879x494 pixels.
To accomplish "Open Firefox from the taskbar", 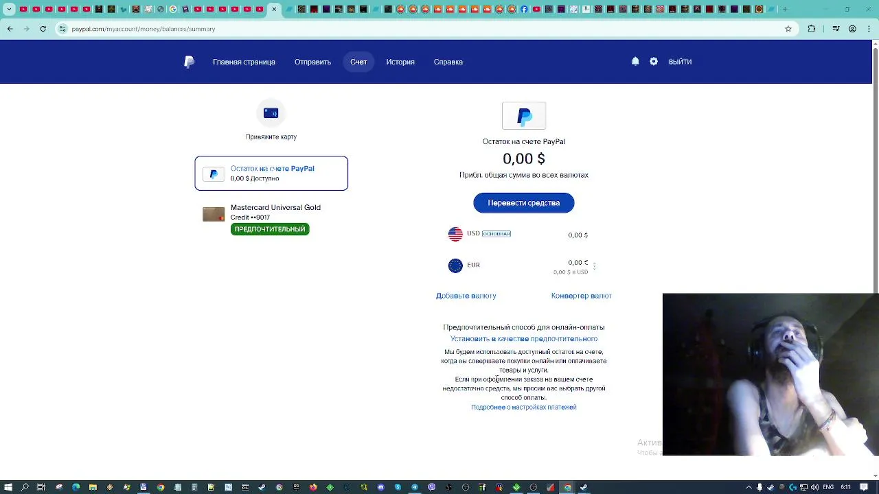I will [313, 487].
